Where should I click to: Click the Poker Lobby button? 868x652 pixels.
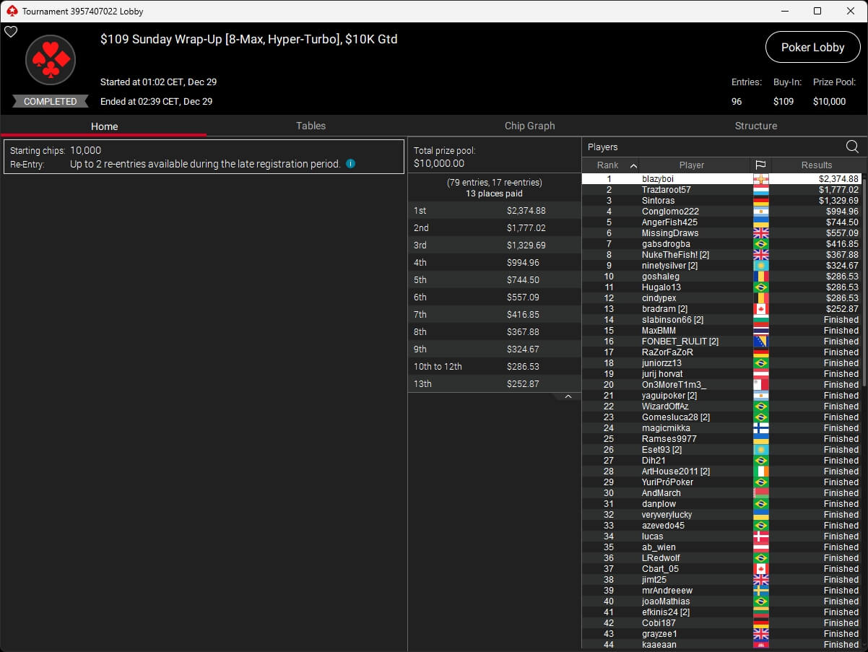click(x=812, y=47)
